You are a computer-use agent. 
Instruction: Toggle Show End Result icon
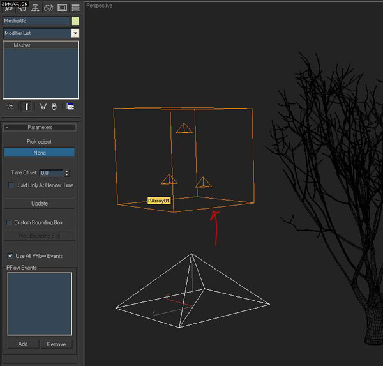click(26, 107)
